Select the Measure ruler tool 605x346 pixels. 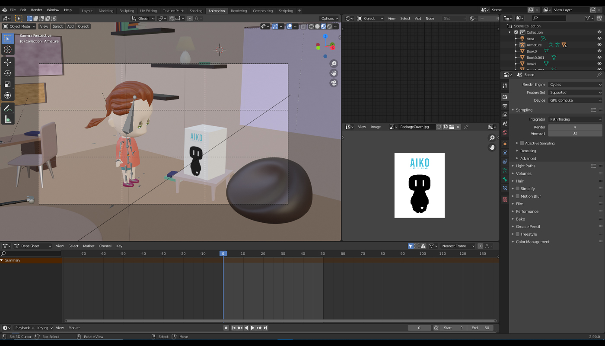click(x=8, y=119)
